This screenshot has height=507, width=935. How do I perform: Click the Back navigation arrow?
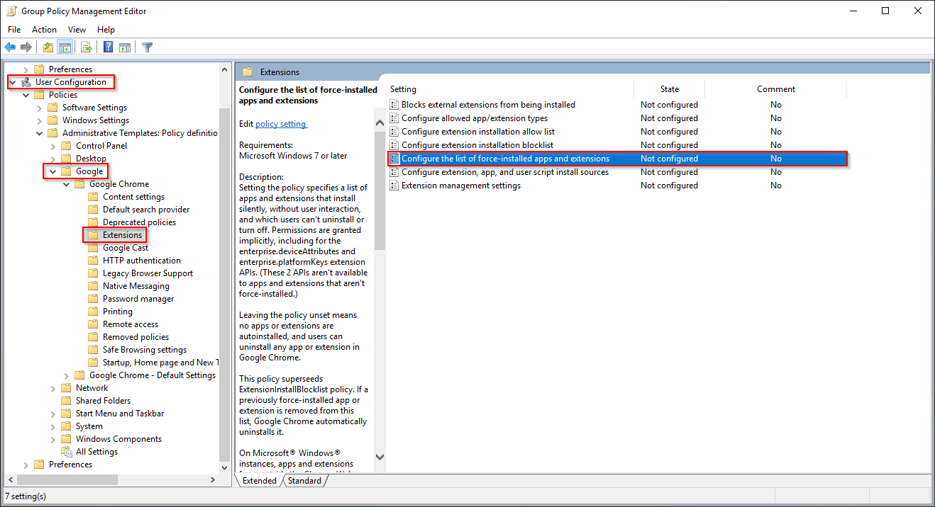(10, 47)
